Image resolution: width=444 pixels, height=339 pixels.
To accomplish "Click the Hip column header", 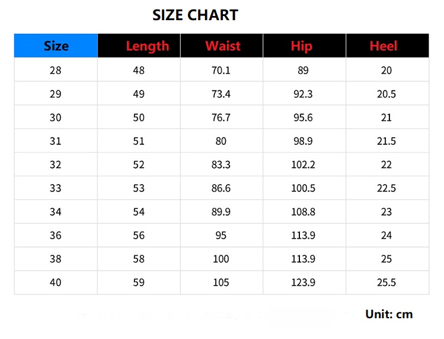I will [302, 46].
